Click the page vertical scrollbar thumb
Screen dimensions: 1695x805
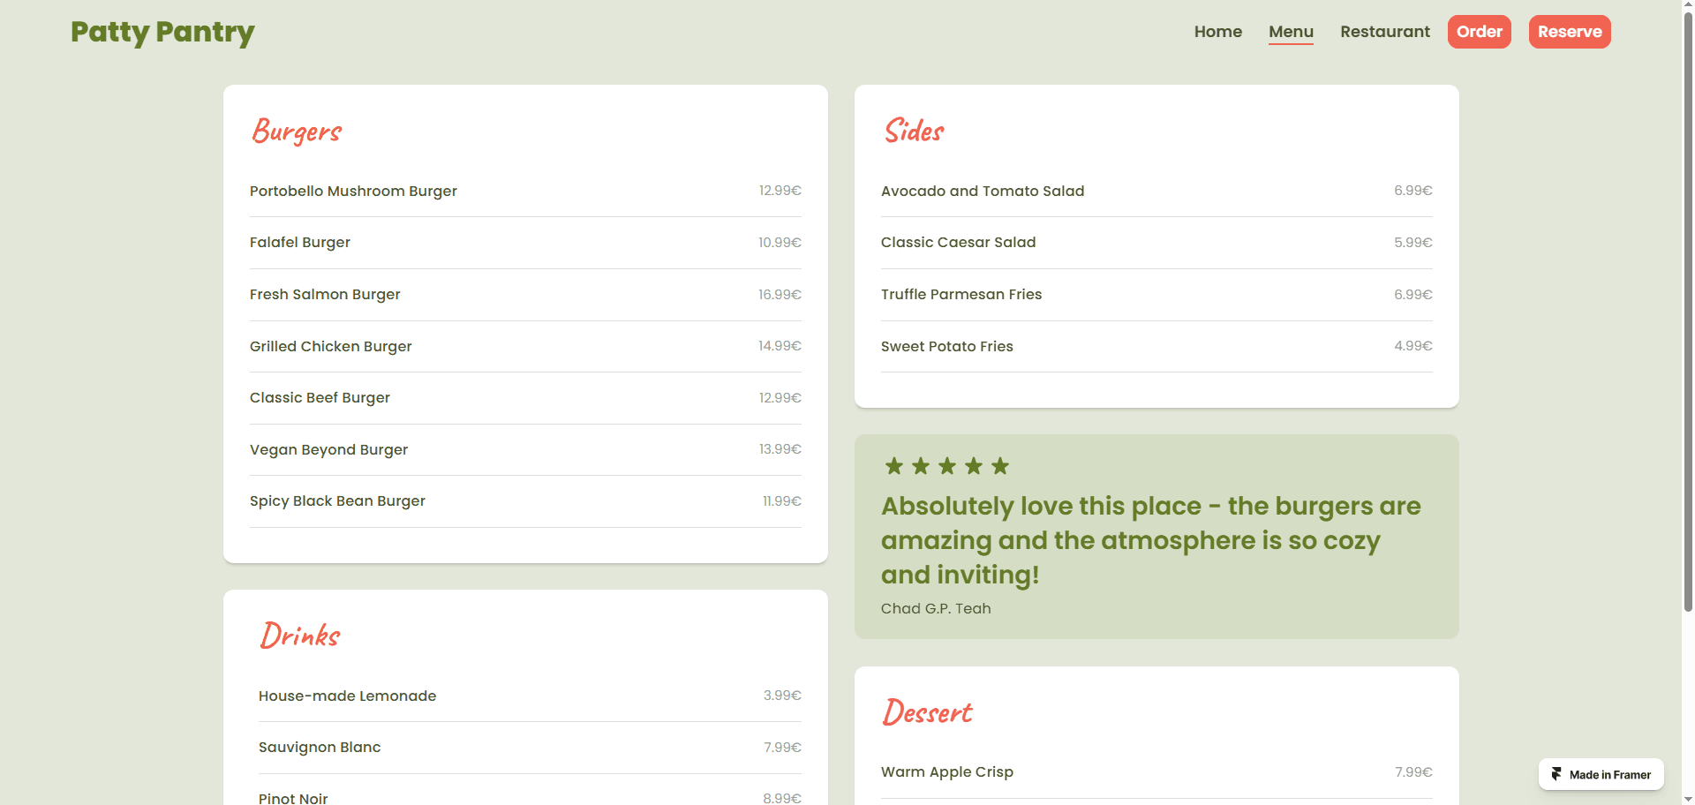click(1688, 311)
